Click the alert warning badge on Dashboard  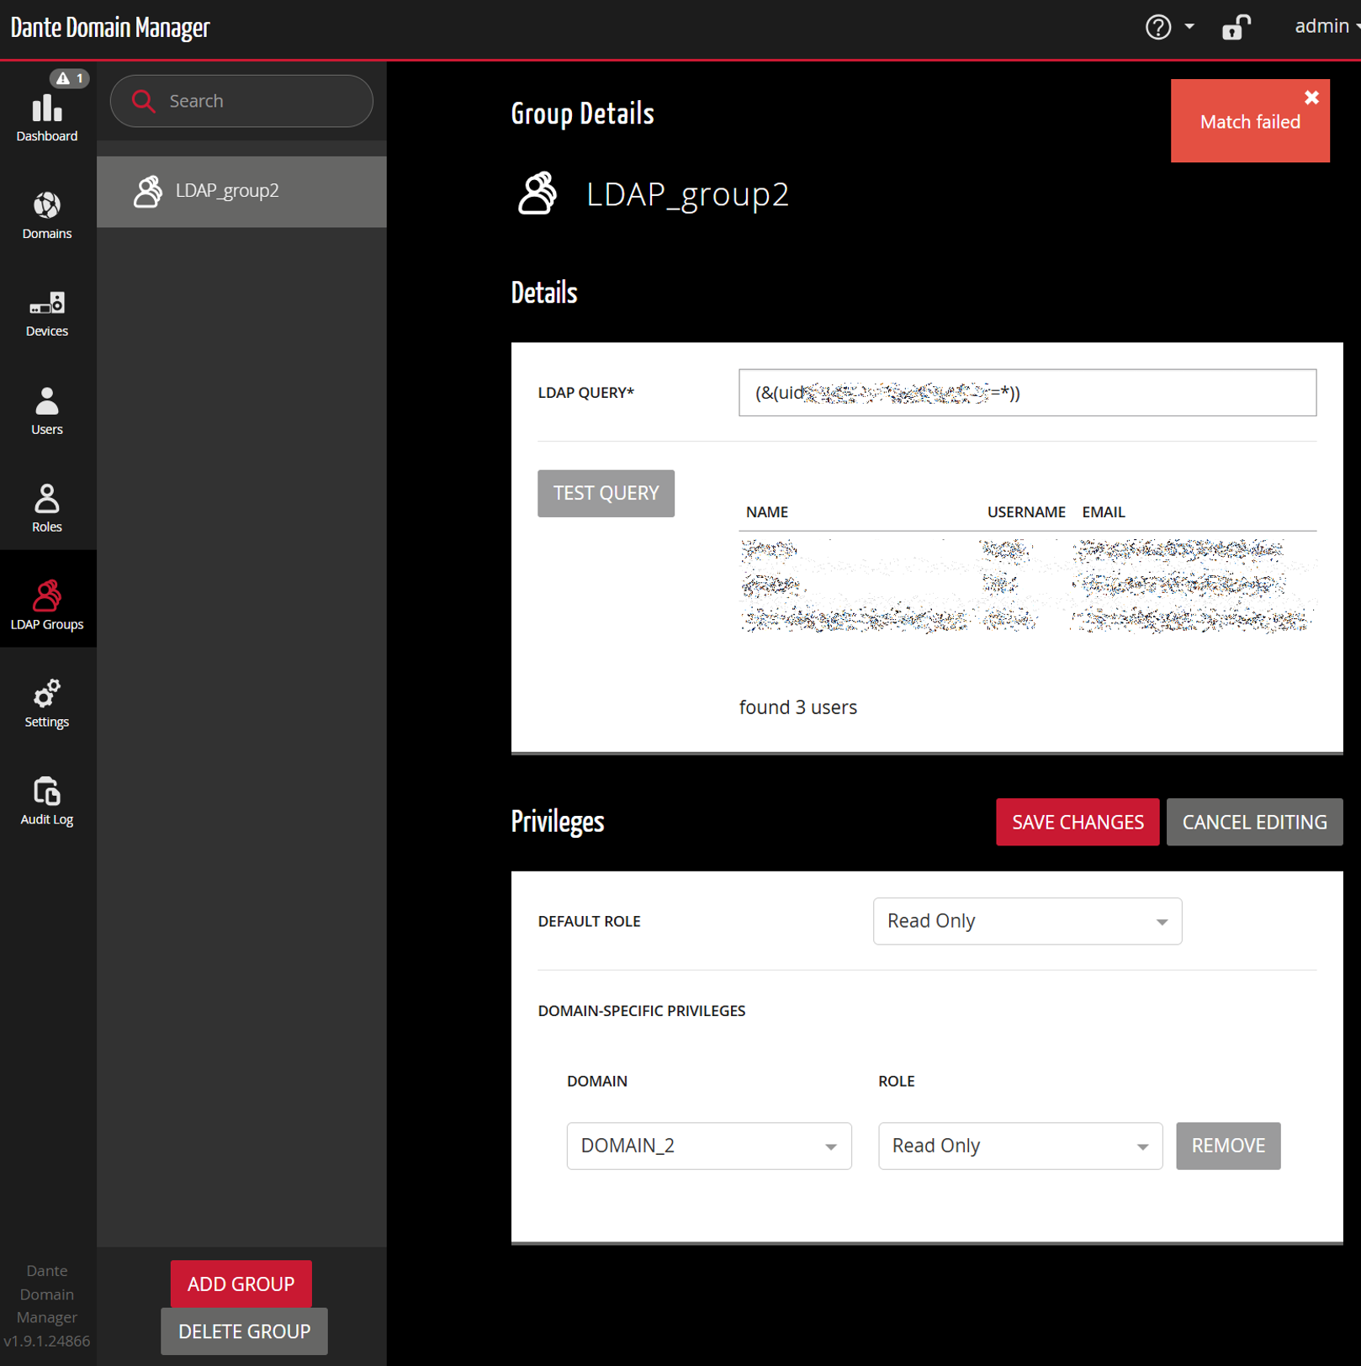[69, 78]
